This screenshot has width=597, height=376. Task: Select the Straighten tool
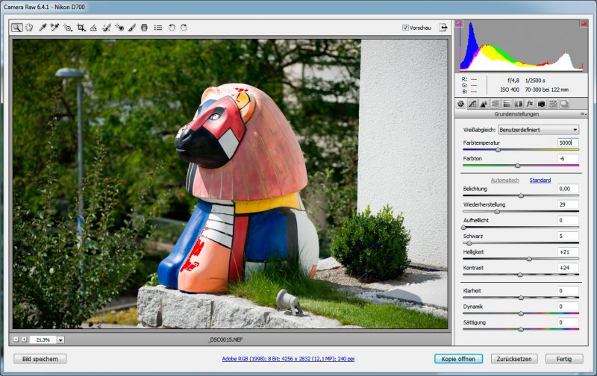[x=93, y=28]
